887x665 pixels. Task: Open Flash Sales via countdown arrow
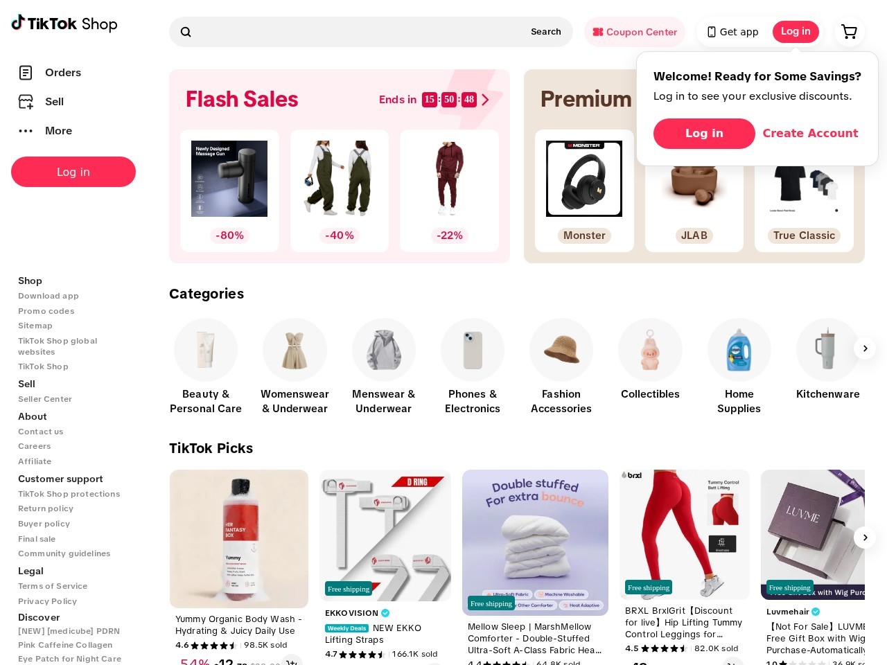485,100
